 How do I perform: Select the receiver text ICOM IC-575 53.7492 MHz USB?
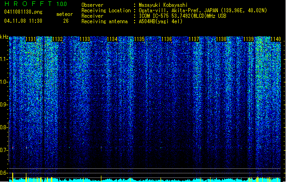pos(182,16)
